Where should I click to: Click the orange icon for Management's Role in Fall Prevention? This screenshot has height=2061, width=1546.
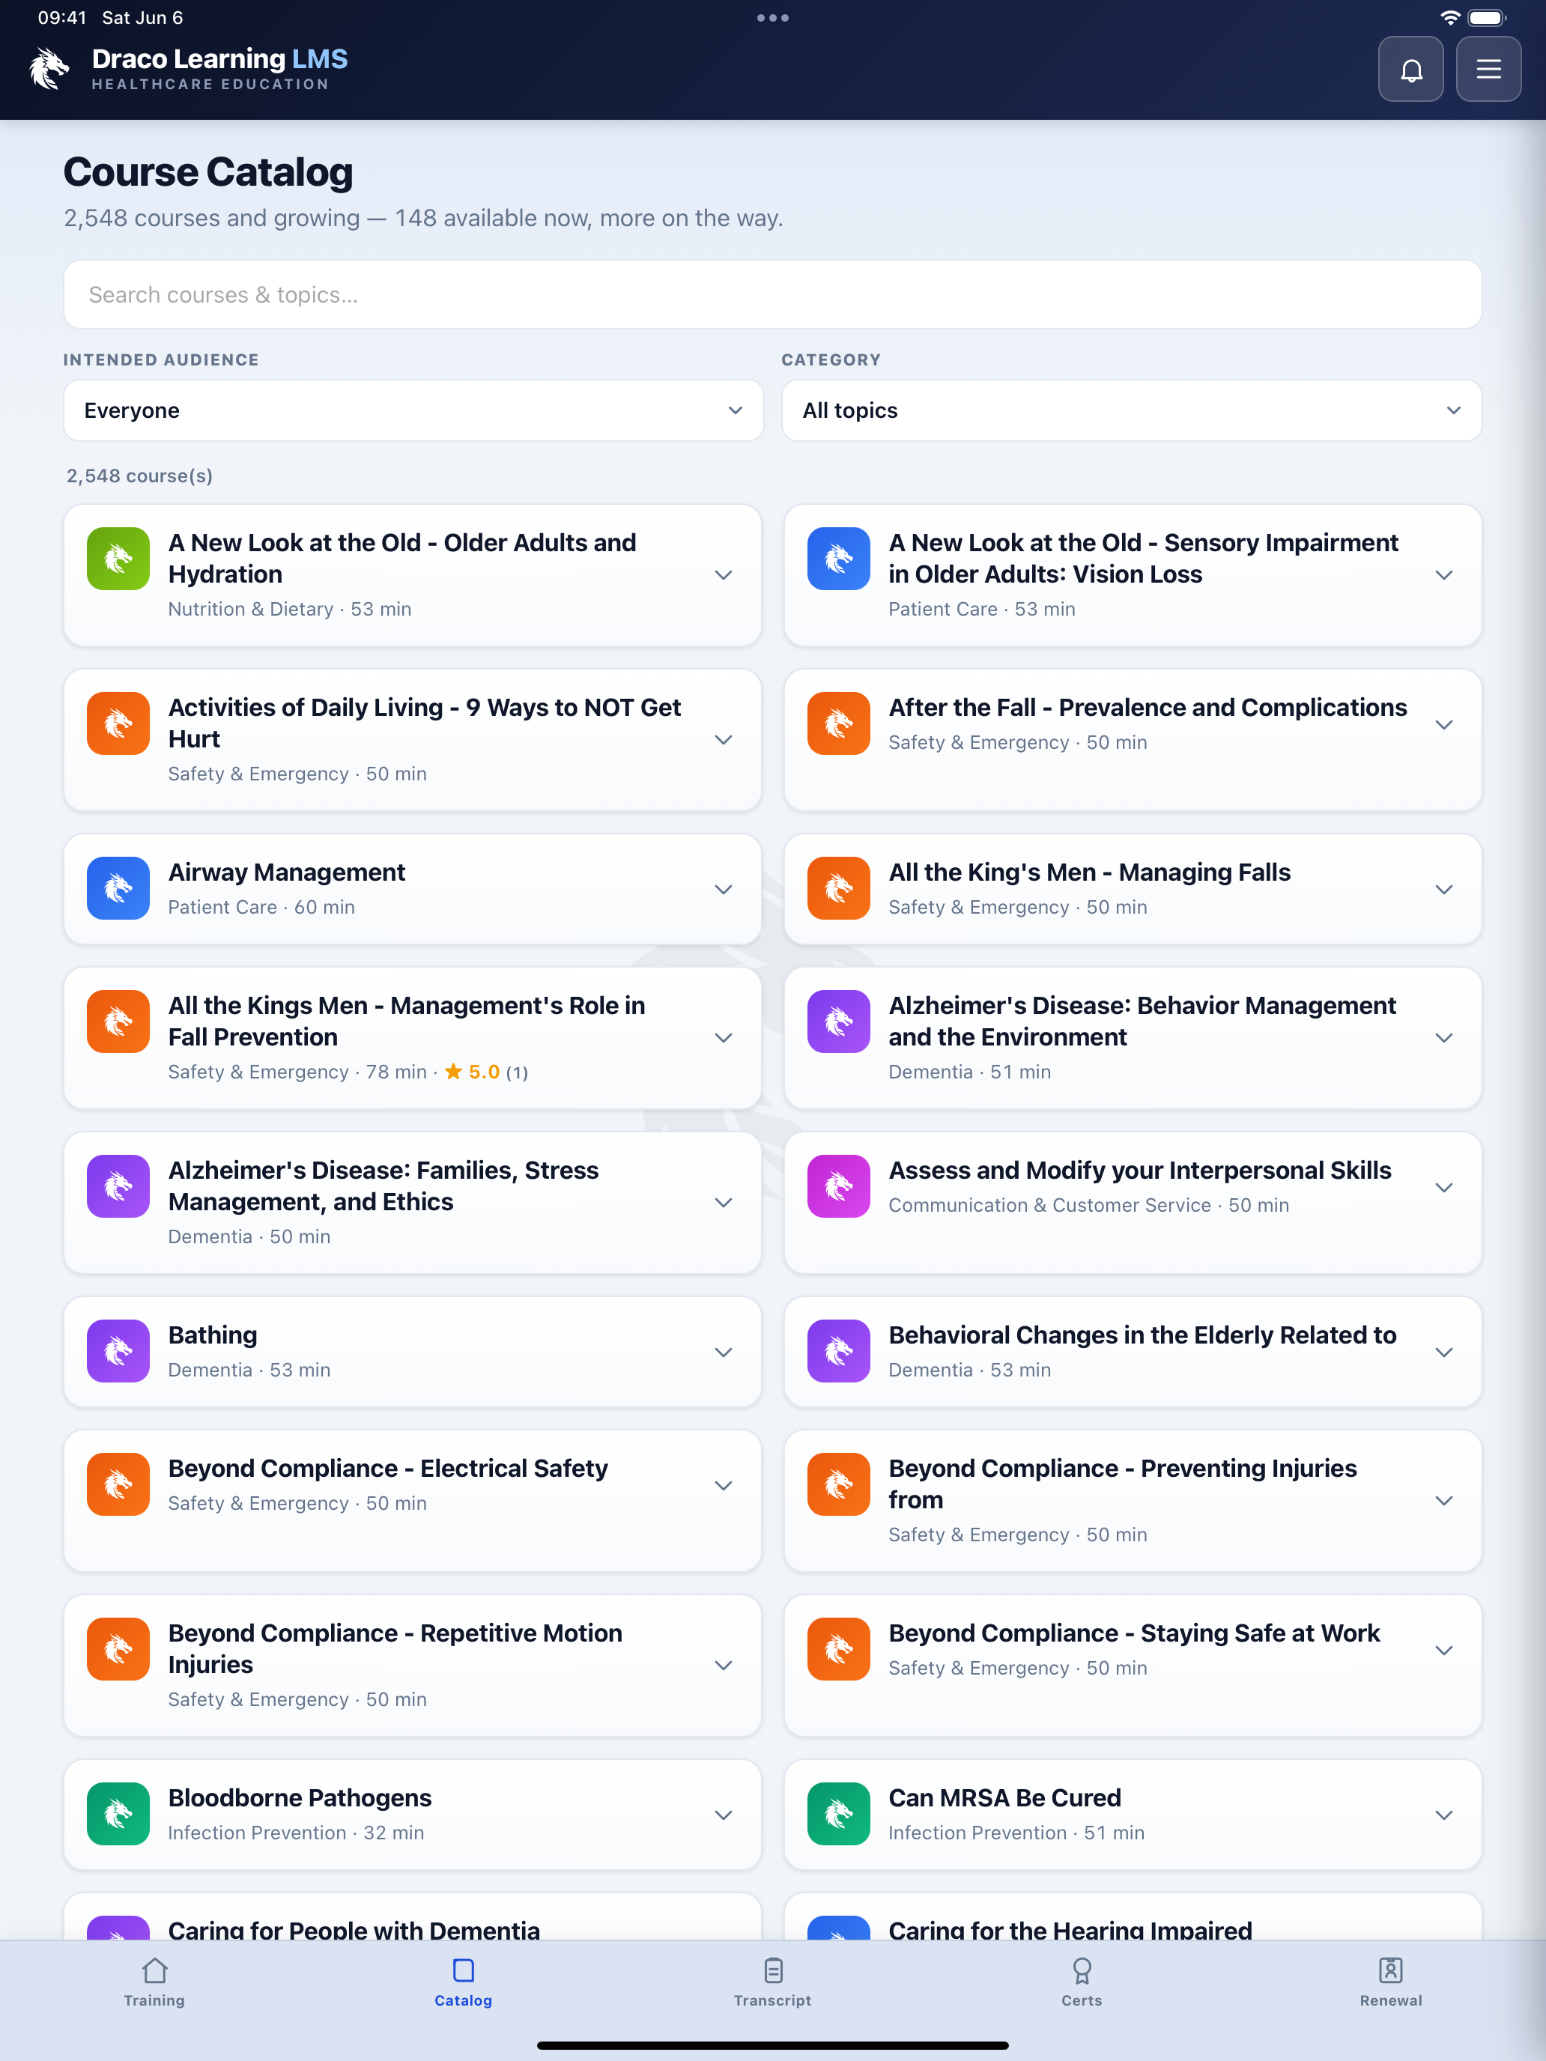[118, 1022]
